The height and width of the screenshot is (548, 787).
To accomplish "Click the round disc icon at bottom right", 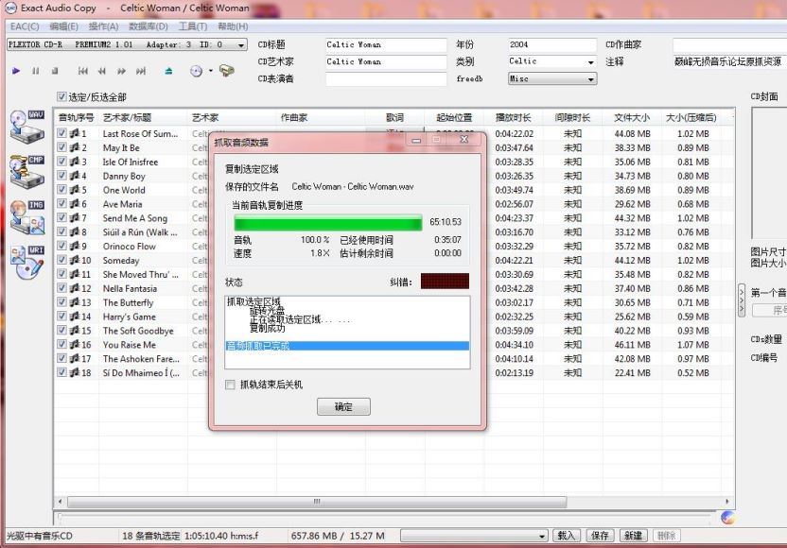I will (x=727, y=518).
